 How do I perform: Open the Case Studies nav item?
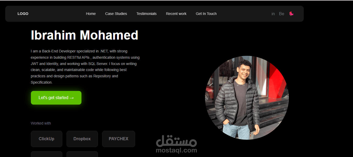click(x=116, y=14)
